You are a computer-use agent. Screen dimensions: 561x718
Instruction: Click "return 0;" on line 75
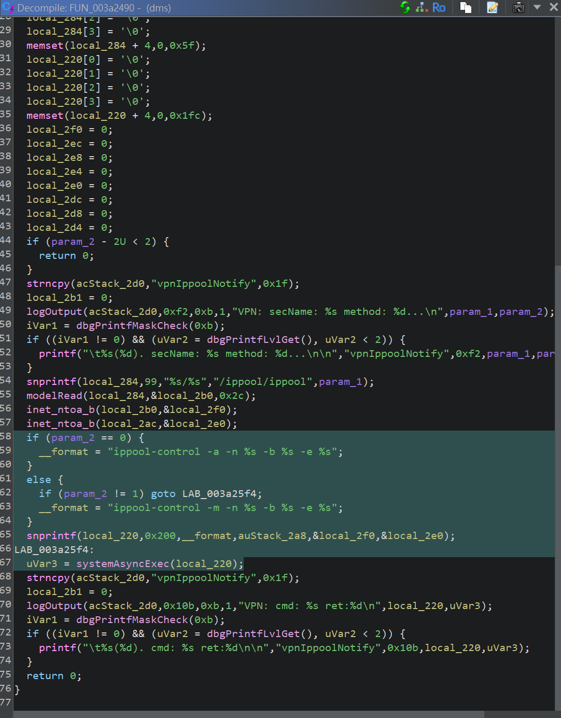pyautogui.click(x=54, y=676)
